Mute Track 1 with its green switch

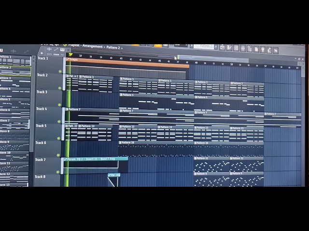(x=60, y=71)
